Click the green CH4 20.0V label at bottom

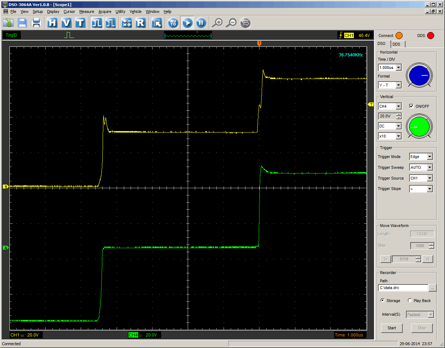point(144,335)
